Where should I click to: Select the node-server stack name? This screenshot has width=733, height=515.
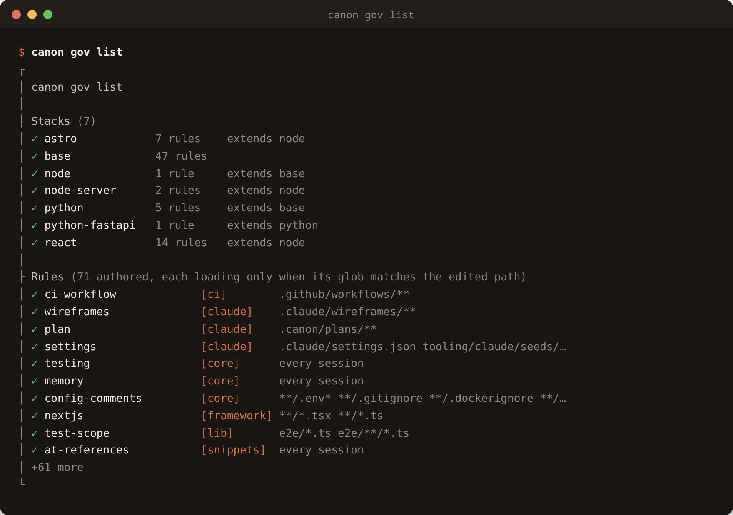click(x=80, y=190)
